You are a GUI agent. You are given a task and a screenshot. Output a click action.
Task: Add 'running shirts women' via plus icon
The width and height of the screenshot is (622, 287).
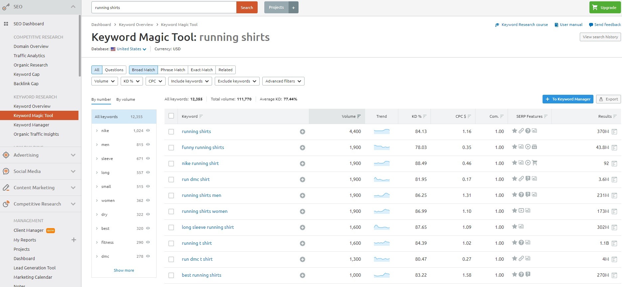click(x=303, y=212)
